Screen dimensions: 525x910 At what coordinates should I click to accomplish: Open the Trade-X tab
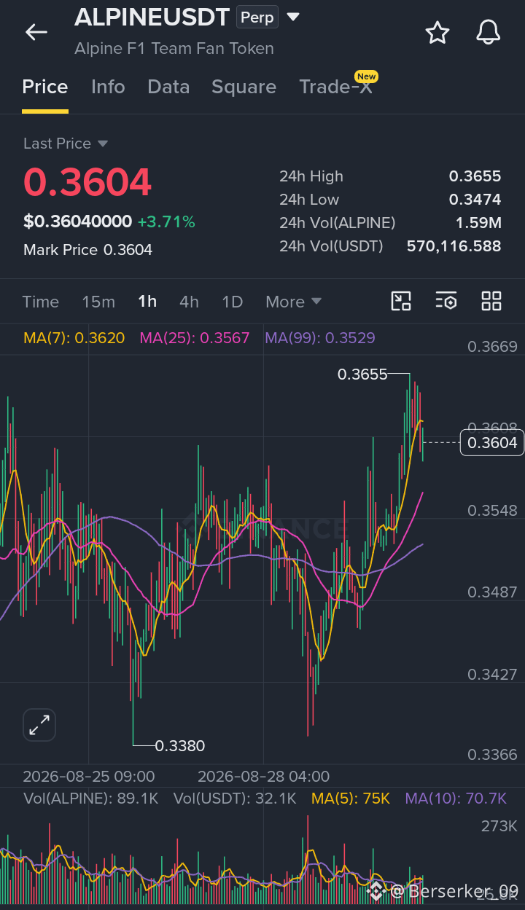336,87
